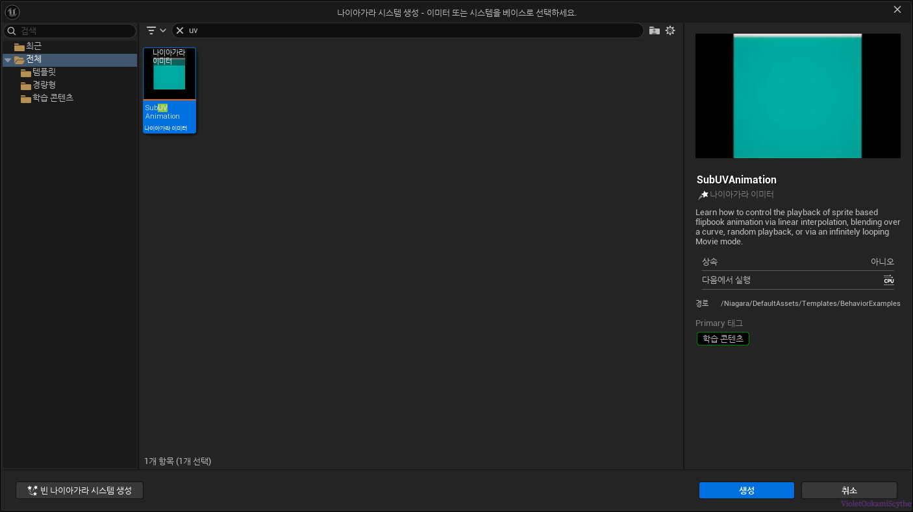Click the 상속 row value 아니오
This screenshot has width=913, height=512.
point(882,262)
